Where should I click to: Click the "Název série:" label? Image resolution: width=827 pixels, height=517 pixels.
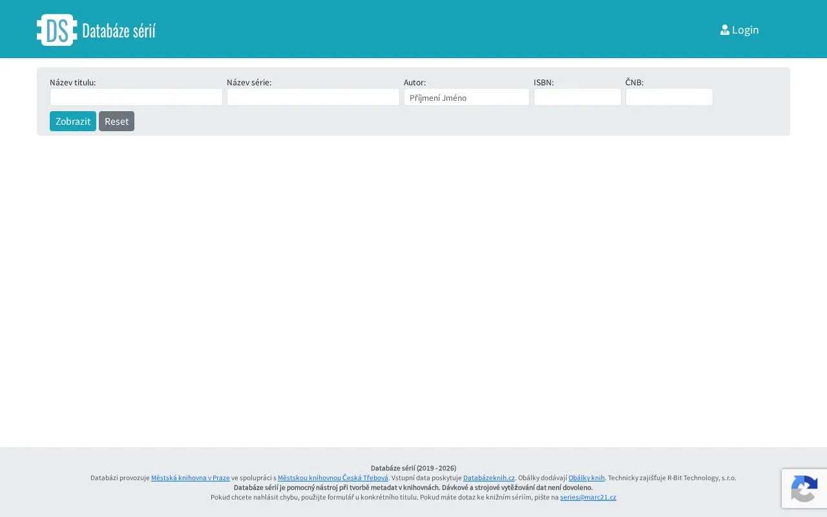pos(249,82)
